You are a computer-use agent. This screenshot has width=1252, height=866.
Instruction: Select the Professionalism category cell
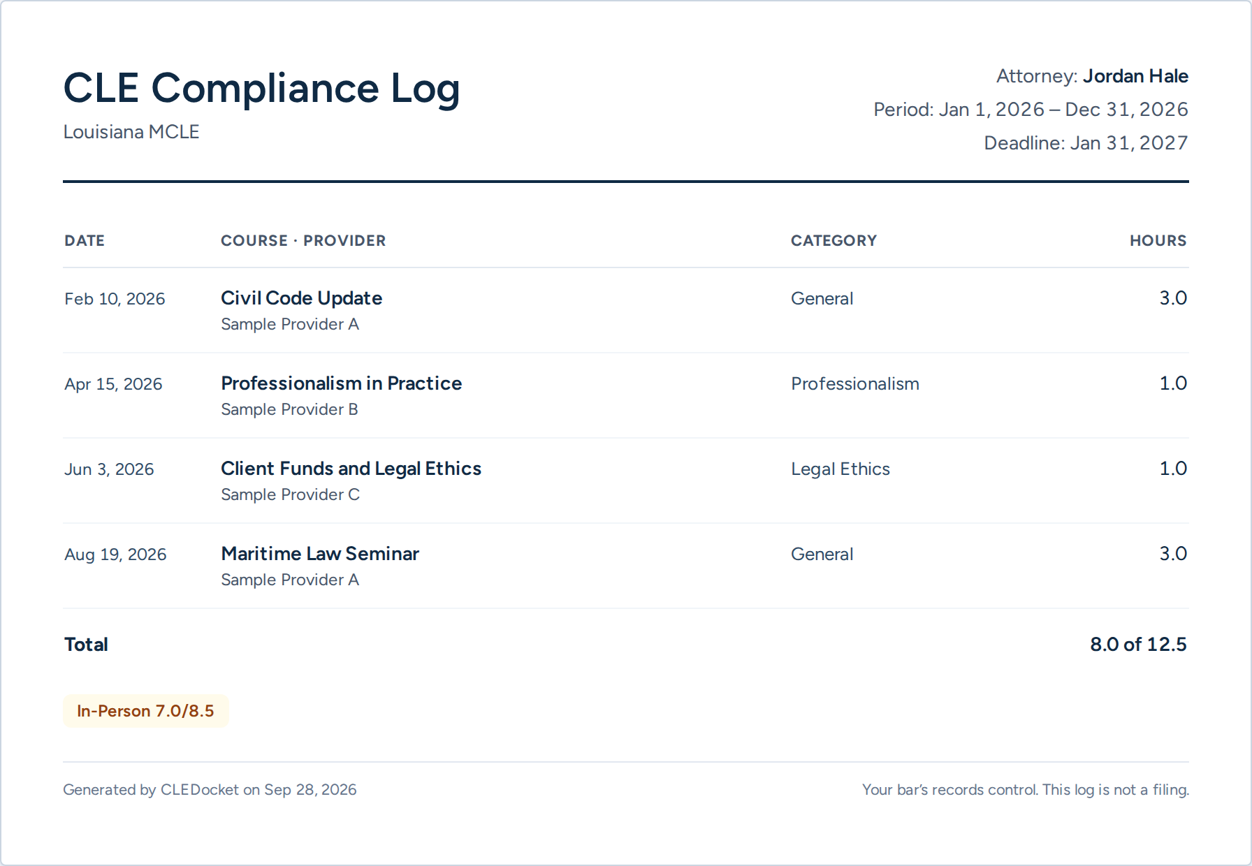pos(854,384)
